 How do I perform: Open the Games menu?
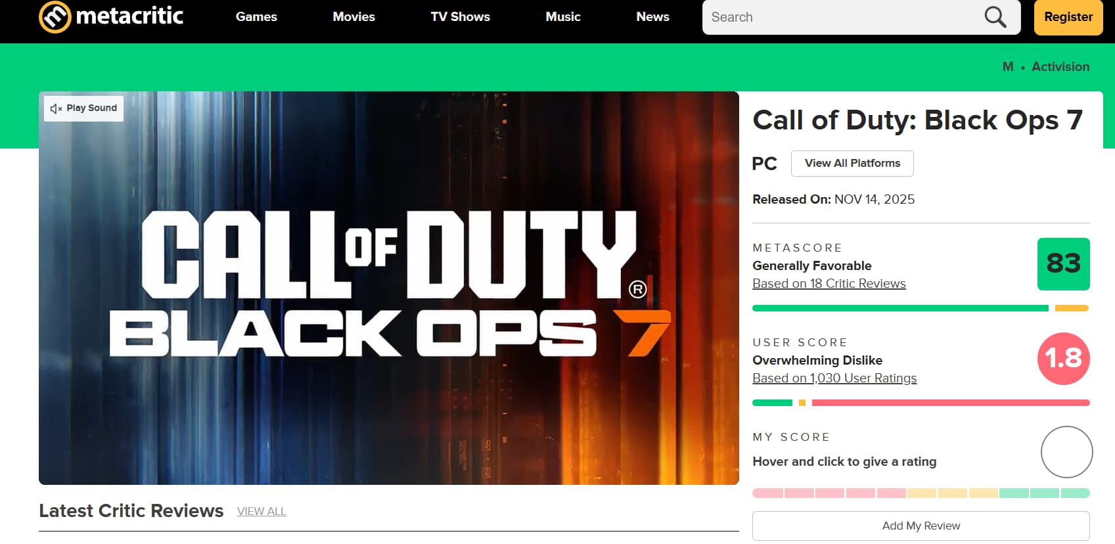click(x=256, y=17)
